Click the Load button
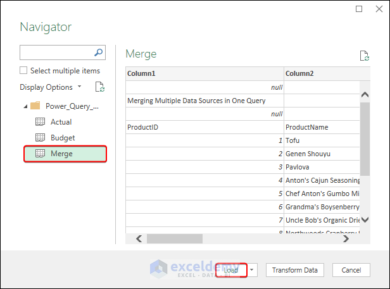390x289 pixels. coord(230,270)
